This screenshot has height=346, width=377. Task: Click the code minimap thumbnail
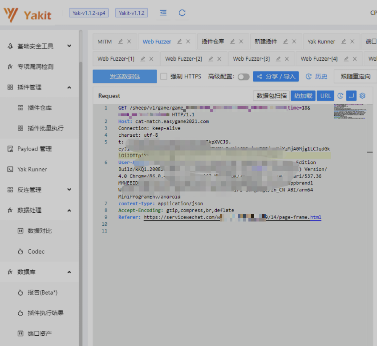350,112
